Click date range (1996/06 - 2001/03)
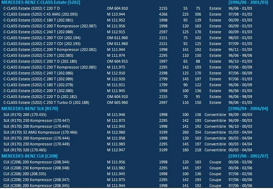 click(x=248, y=2)
